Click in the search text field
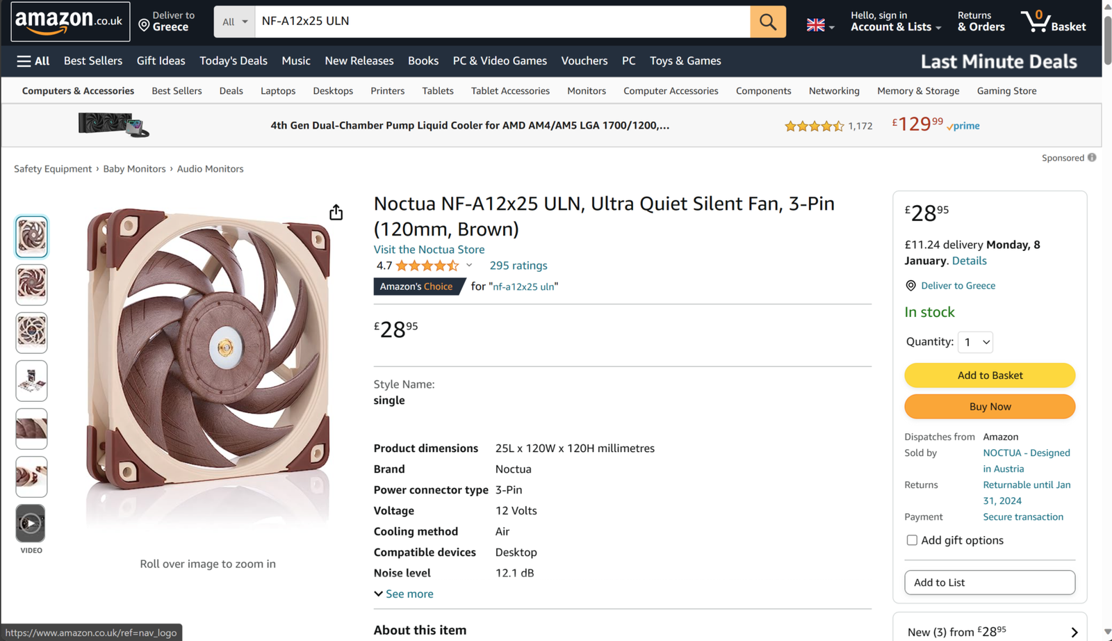 point(502,22)
